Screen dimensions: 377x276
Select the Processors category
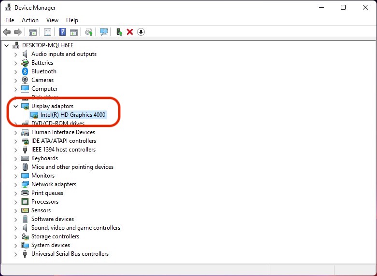point(45,202)
